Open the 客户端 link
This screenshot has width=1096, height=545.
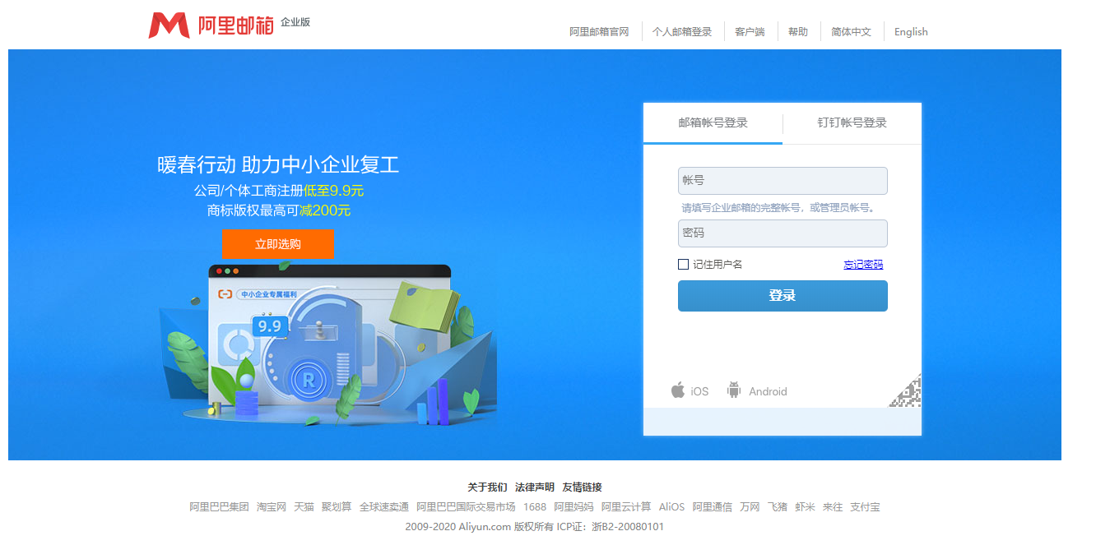tap(750, 32)
